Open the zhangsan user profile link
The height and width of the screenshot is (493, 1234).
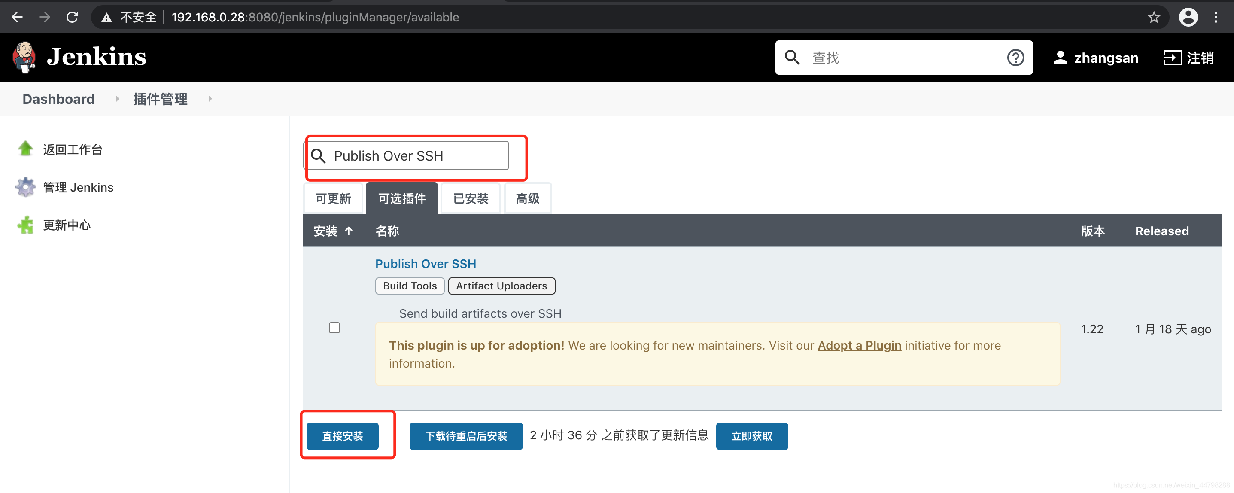tap(1106, 58)
